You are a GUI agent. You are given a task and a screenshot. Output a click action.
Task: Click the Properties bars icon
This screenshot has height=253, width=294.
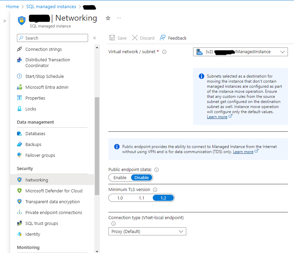pos(20,98)
